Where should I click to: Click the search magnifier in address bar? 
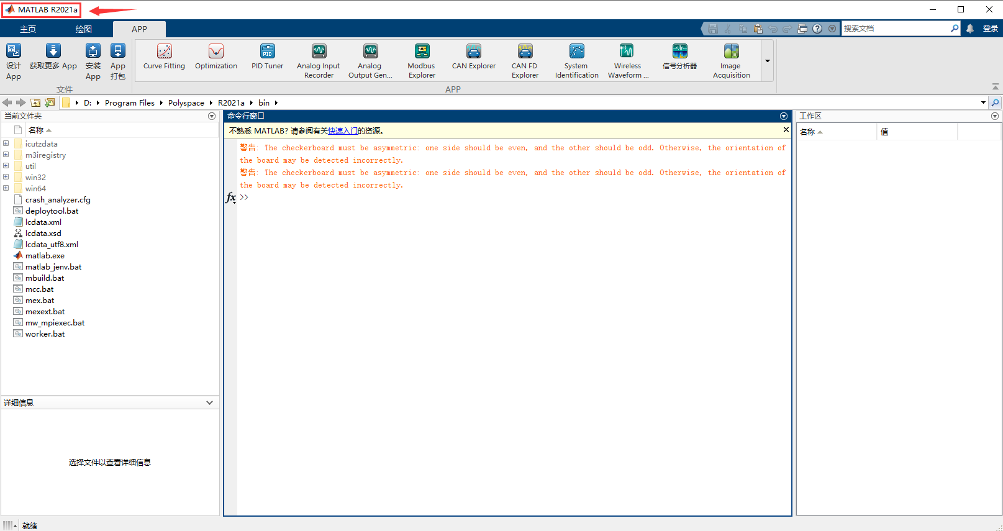[995, 102]
